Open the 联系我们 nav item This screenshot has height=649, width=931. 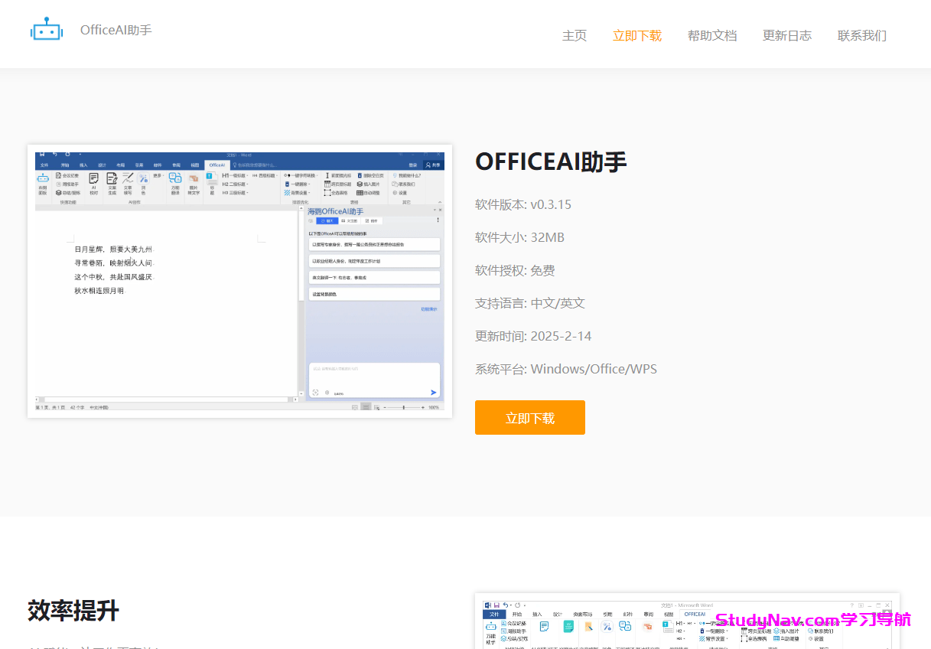862,35
